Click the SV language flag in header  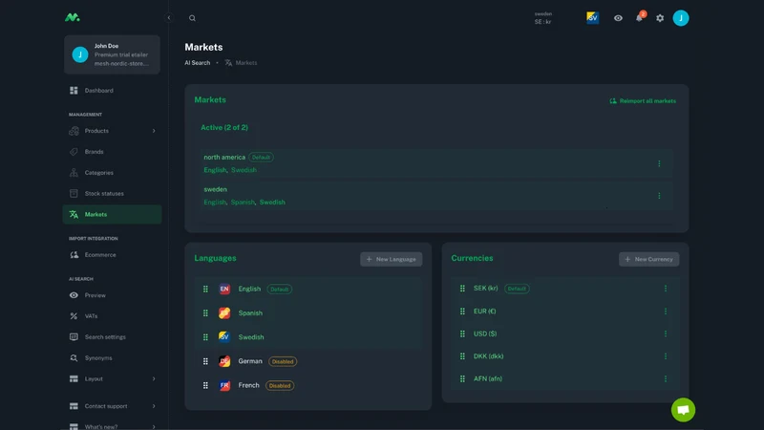point(592,18)
